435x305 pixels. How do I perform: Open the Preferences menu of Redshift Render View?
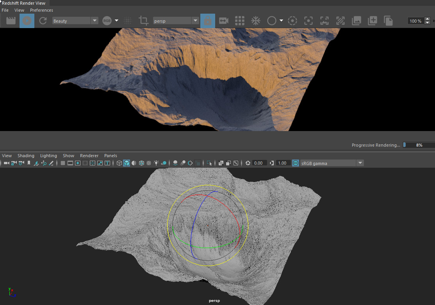coord(41,10)
